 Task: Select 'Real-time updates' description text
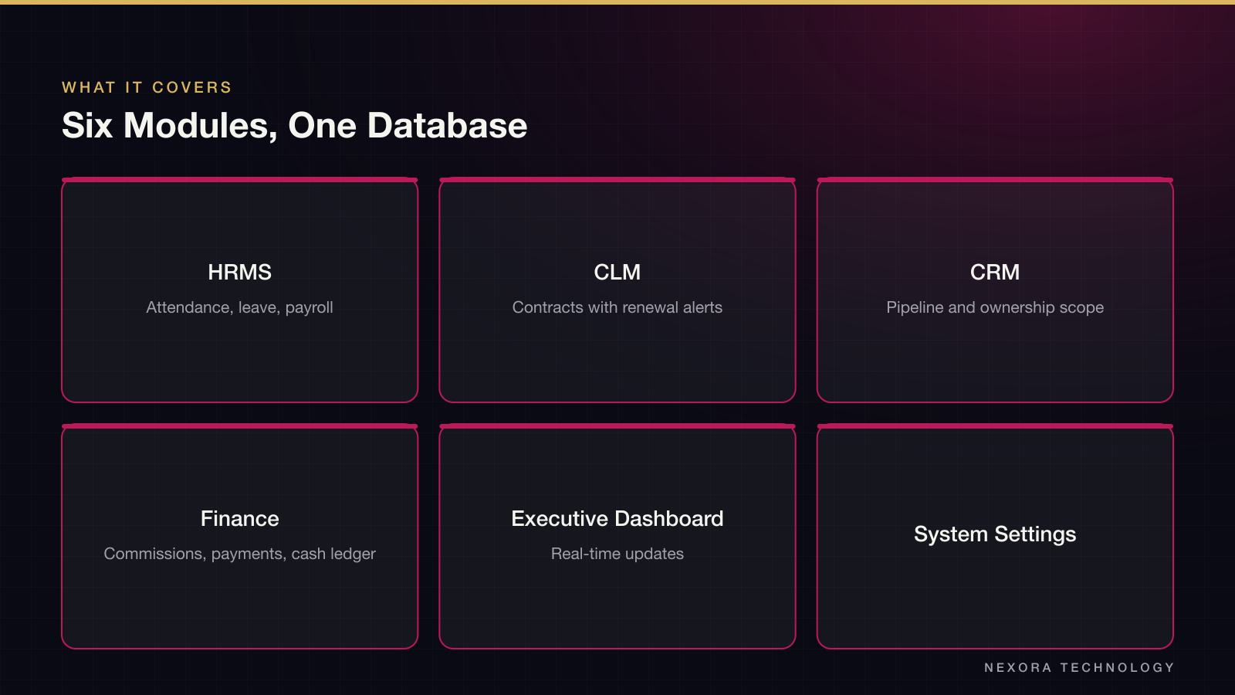tap(617, 554)
